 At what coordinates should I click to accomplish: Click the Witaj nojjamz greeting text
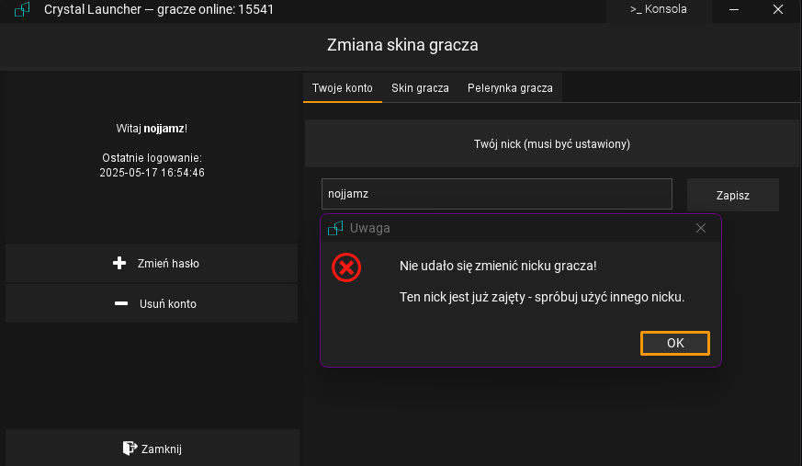[x=152, y=129]
